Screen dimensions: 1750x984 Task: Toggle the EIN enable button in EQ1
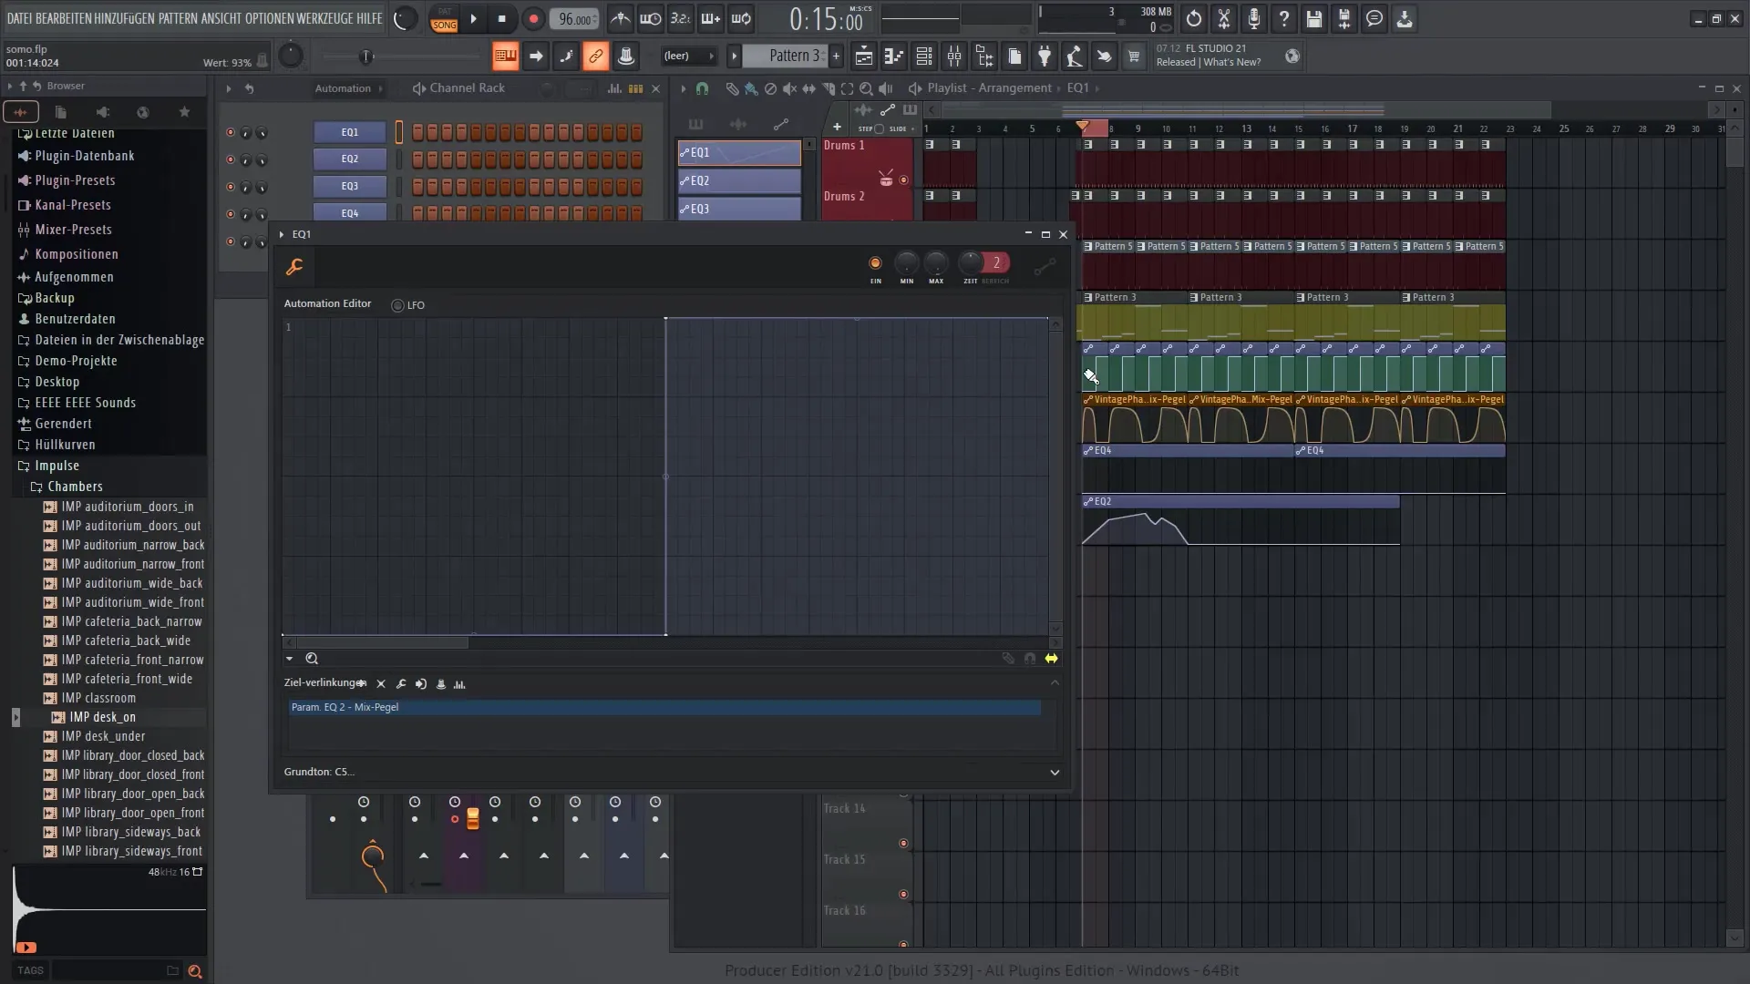click(x=875, y=263)
